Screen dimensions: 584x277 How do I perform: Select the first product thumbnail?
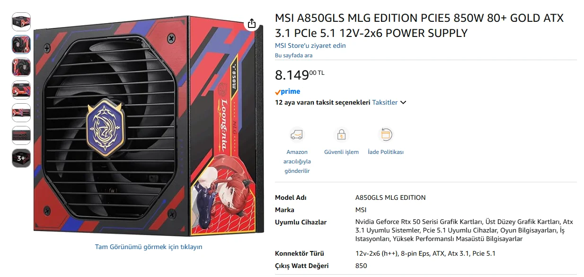21,22
